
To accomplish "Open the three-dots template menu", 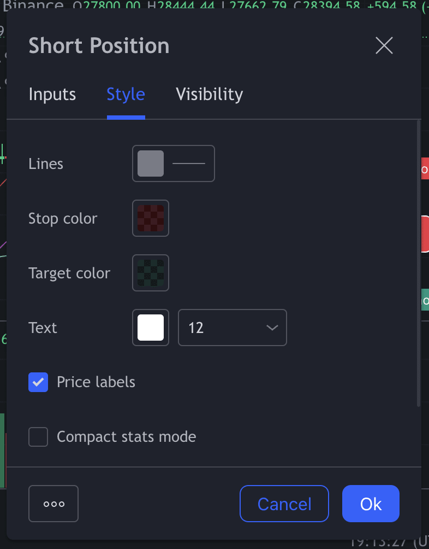I will click(x=53, y=504).
